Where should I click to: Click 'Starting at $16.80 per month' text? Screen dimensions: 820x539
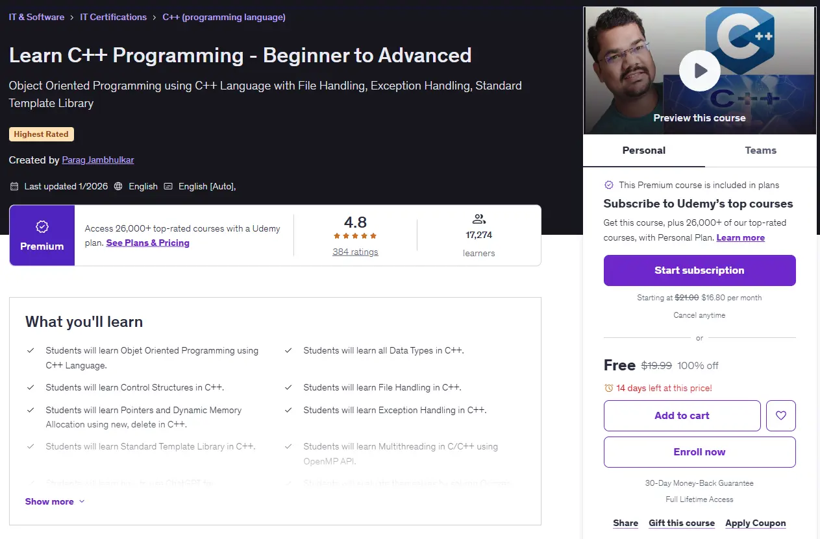pos(700,298)
